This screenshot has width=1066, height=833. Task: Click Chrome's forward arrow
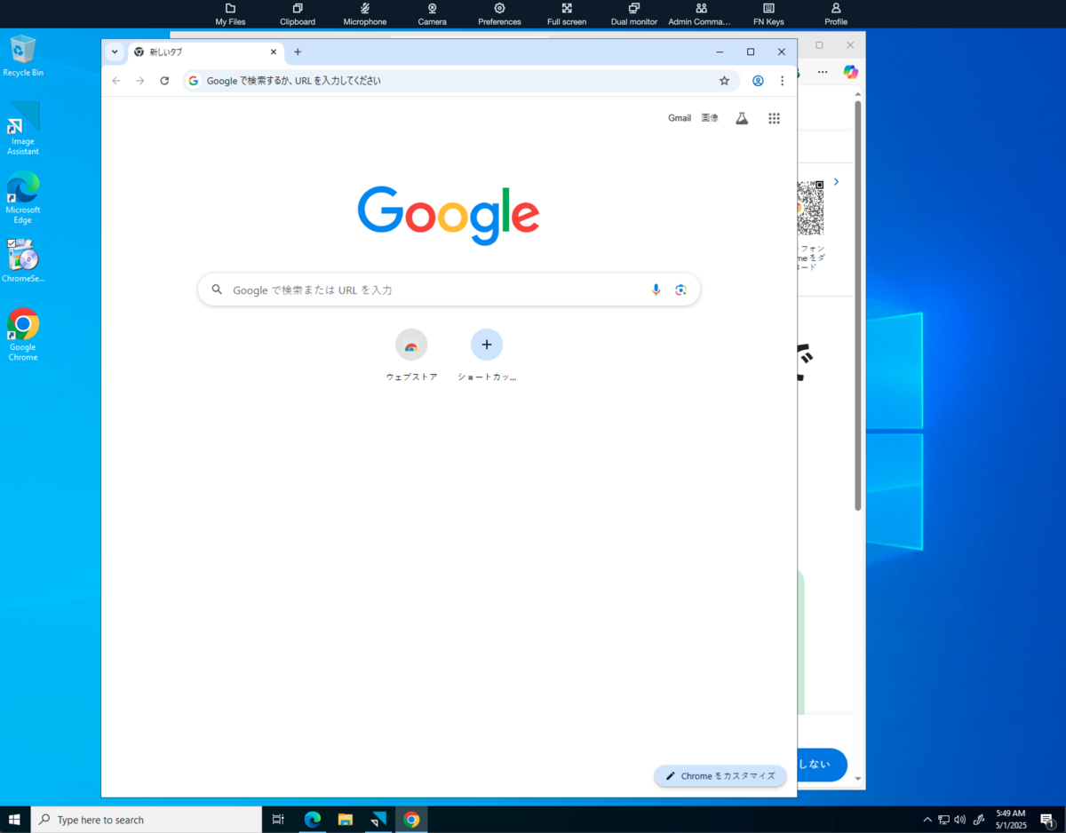[140, 81]
